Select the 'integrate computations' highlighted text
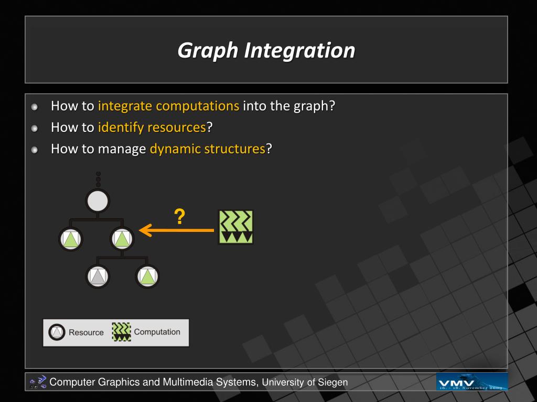Screen dimensions: 537x402 168,106
